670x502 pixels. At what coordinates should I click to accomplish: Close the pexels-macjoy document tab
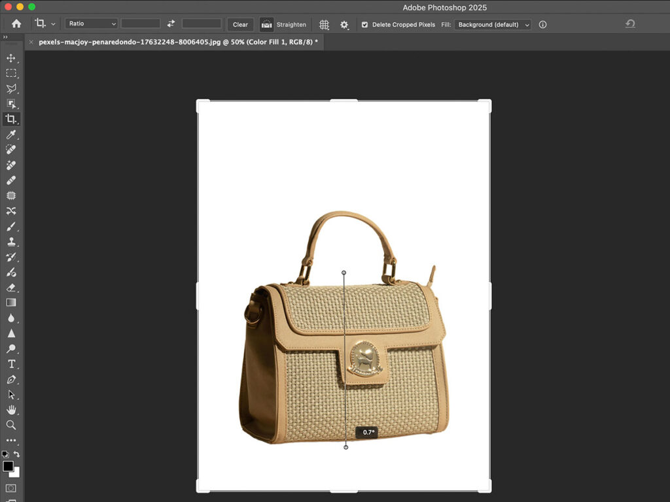[31, 42]
